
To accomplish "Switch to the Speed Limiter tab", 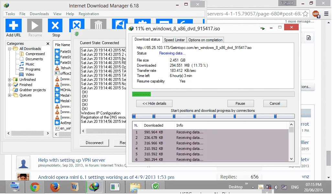I will [x=174, y=40].
